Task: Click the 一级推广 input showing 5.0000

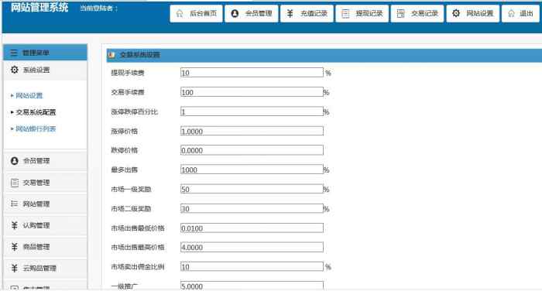Action: tap(252, 286)
